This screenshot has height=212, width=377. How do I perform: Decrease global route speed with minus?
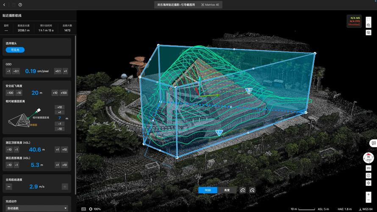(9, 187)
